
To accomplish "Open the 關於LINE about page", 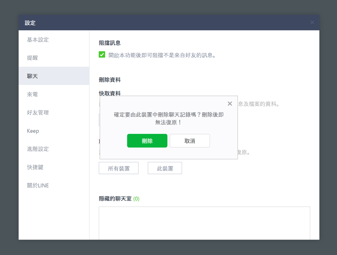I will tap(54, 185).
